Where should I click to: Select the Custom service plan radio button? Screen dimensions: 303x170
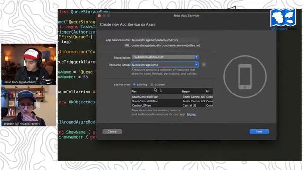[x=151, y=85]
